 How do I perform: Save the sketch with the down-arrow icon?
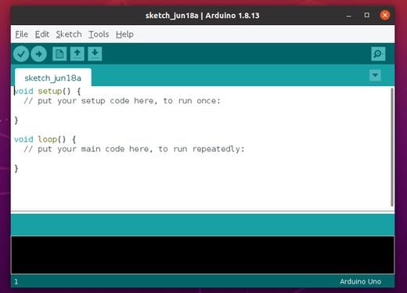click(95, 54)
